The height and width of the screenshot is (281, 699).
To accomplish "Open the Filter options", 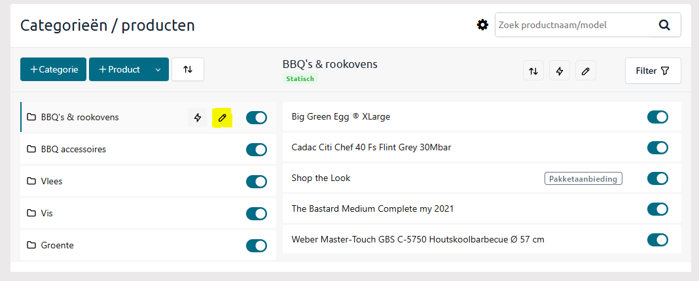I will (653, 71).
